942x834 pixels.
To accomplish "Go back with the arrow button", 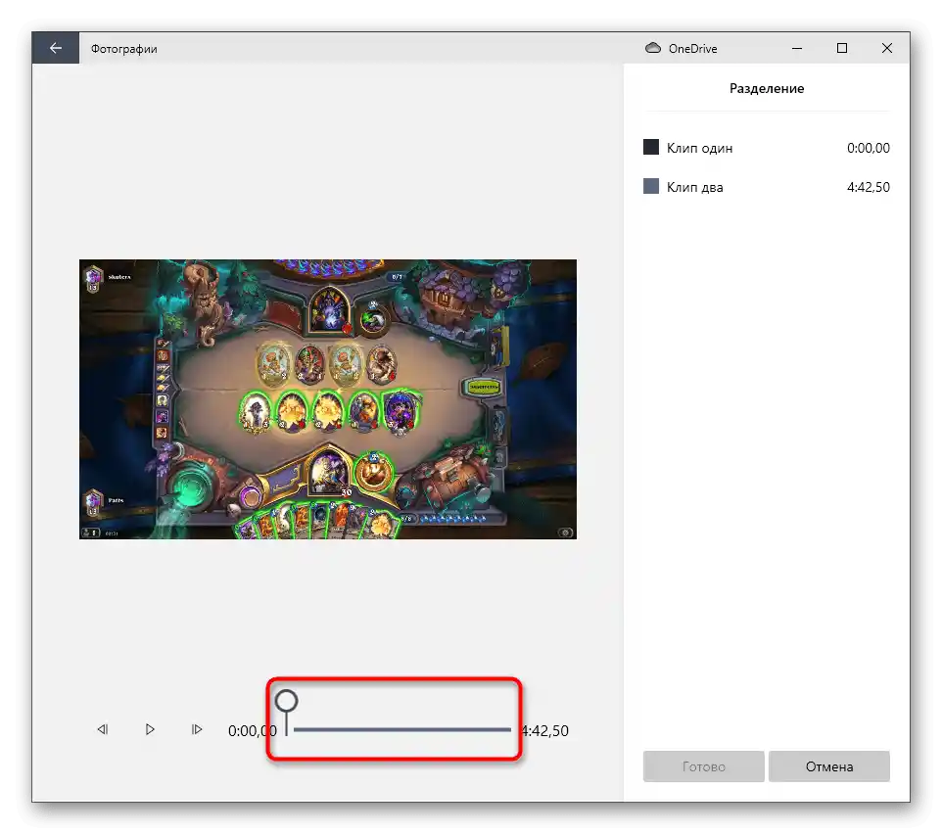I will coord(55,48).
